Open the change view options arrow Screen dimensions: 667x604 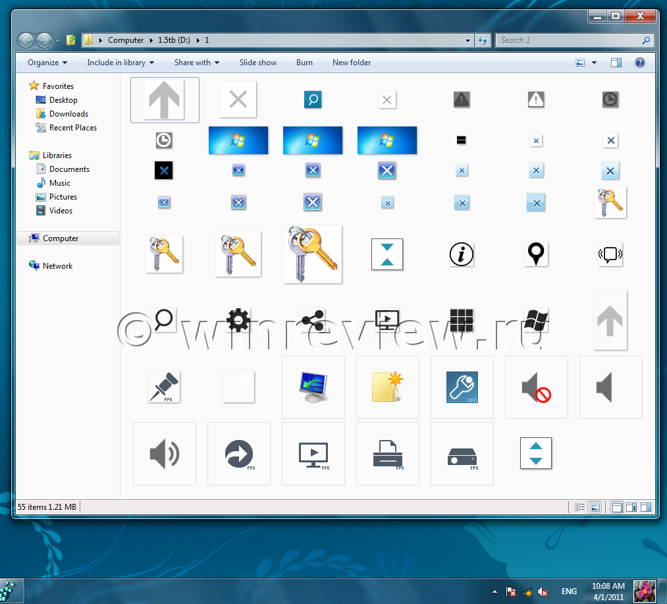[x=595, y=63]
